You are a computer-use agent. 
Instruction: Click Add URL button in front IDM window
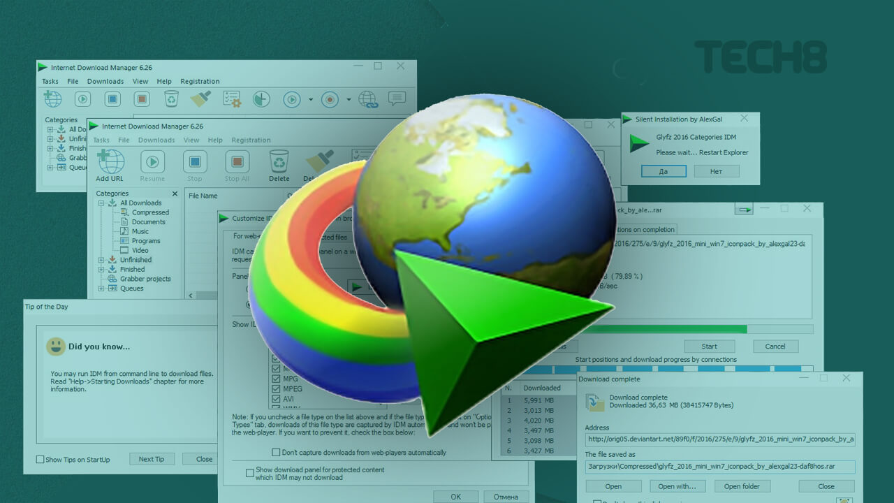coord(110,166)
